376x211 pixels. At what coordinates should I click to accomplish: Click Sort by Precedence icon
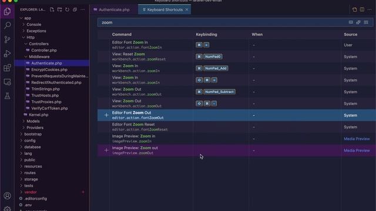point(358,22)
